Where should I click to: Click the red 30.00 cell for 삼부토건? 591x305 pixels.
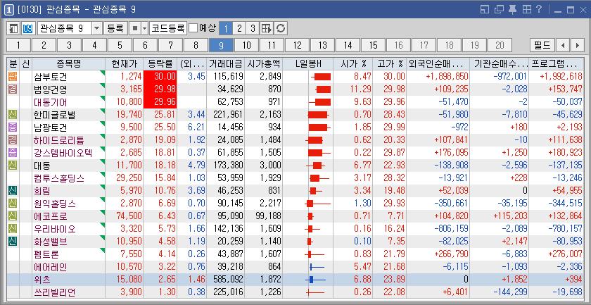point(160,77)
